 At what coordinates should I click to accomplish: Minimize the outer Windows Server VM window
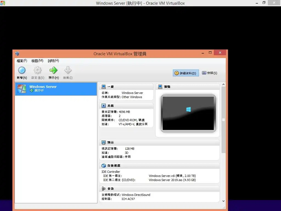[x=257, y=3]
